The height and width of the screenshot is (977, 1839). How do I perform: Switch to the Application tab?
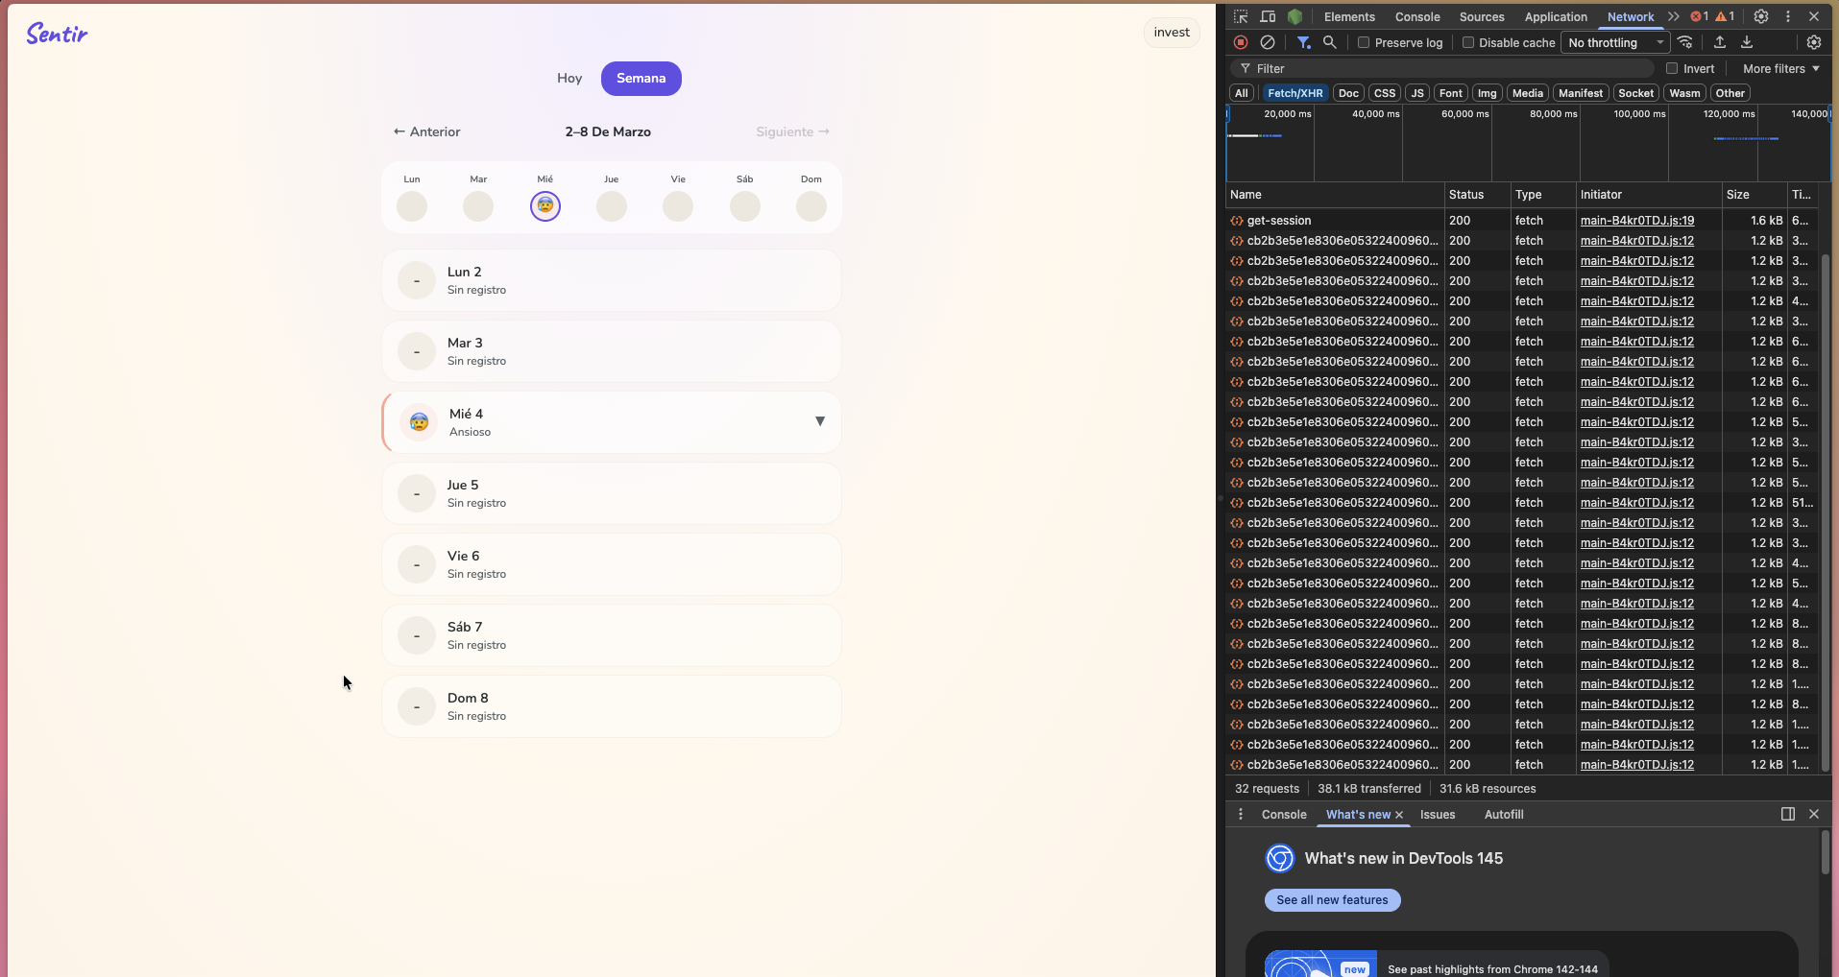click(x=1556, y=16)
